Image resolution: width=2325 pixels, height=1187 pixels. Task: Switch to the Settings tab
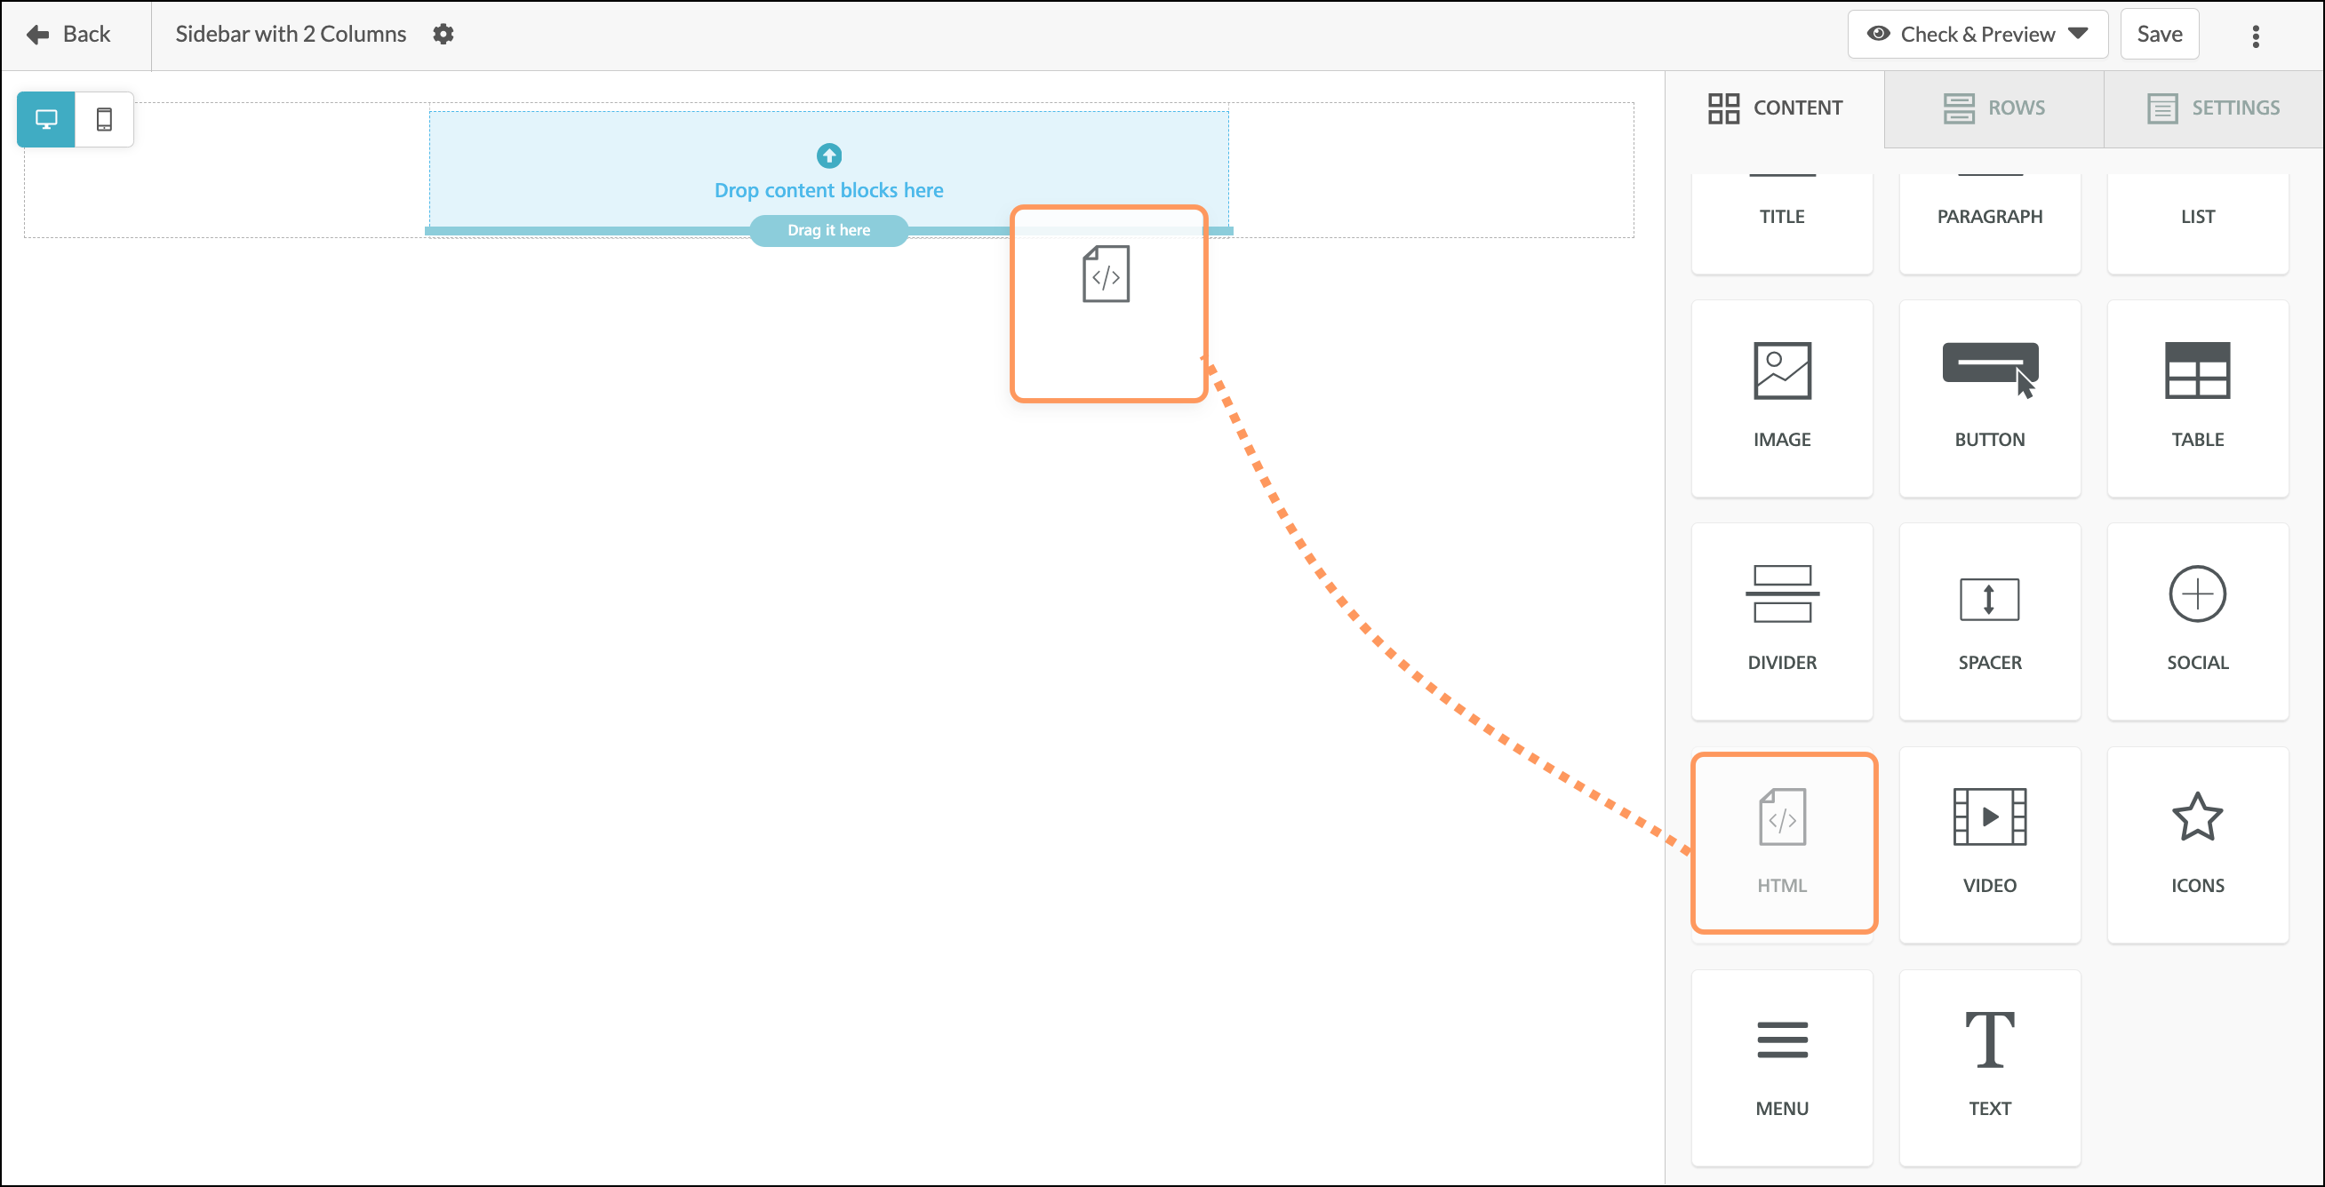click(x=2213, y=108)
